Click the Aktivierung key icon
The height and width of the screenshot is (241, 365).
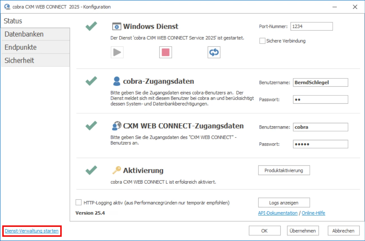116,170
